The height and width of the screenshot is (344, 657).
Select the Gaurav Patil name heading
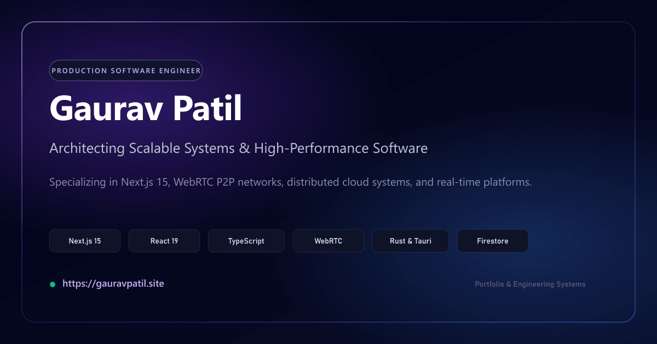click(x=146, y=109)
